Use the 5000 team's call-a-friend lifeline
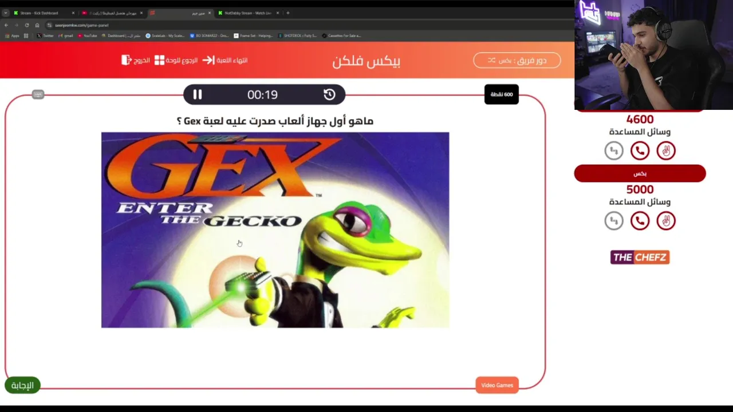Screen dimensions: 733x412 pos(640,221)
